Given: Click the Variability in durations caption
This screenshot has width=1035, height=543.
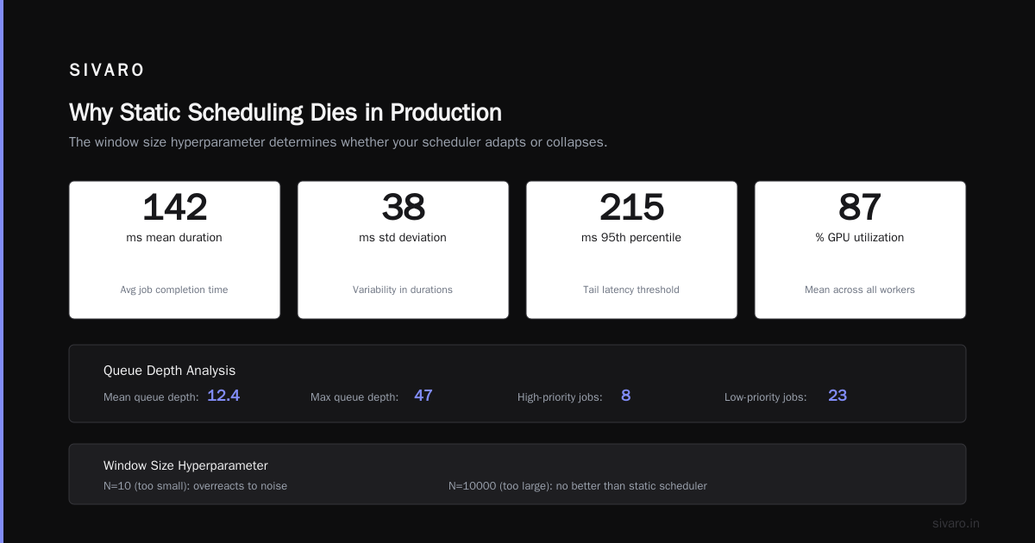Looking at the screenshot, I should pos(403,290).
